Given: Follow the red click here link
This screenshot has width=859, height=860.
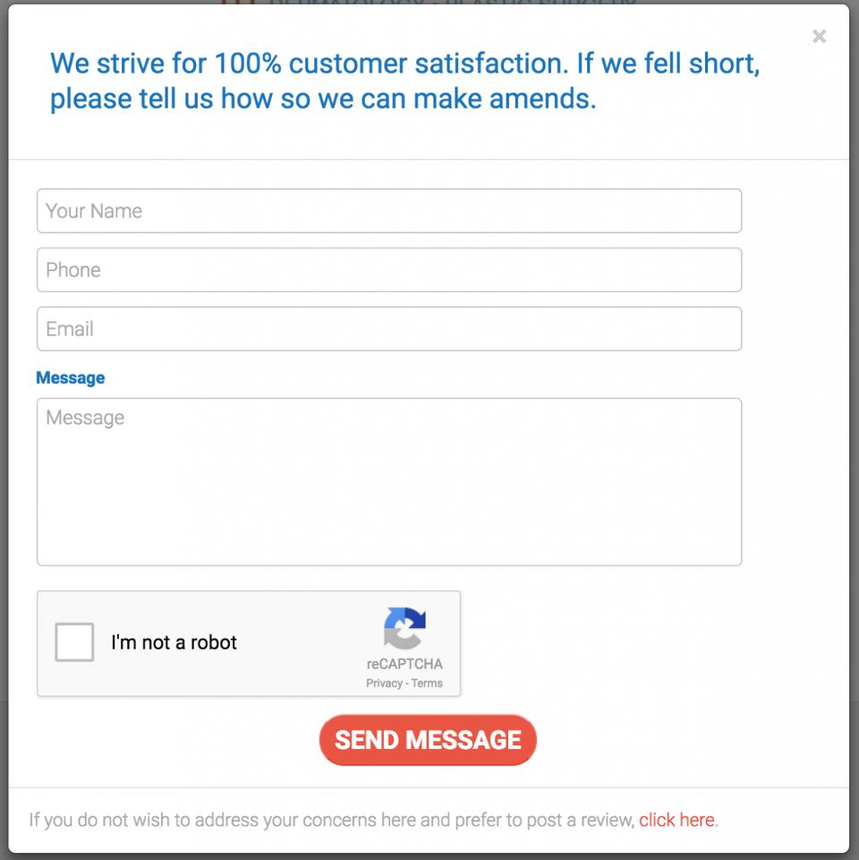Looking at the screenshot, I should click(x=676, y=820).
